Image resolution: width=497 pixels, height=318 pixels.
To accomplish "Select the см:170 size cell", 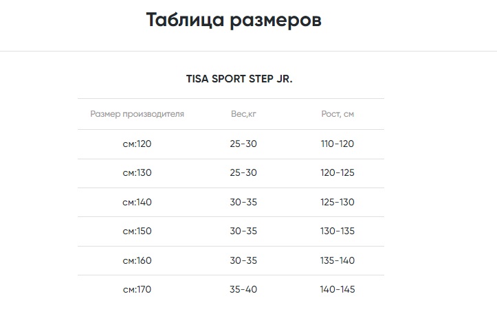I will (137, 289).
